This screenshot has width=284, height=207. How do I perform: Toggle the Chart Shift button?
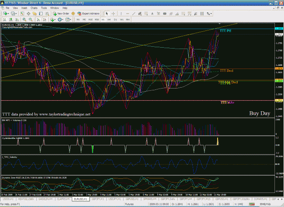tap(45, 20)
